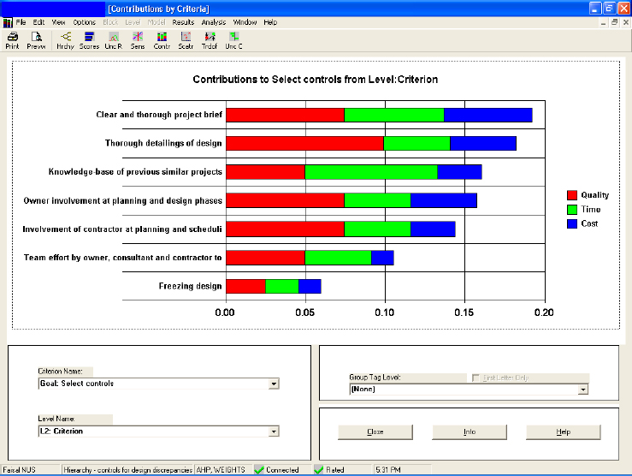Toggle the First Letter Only checkbox
The width and height of the screenshot is (632, 476).
pos(475,378)
